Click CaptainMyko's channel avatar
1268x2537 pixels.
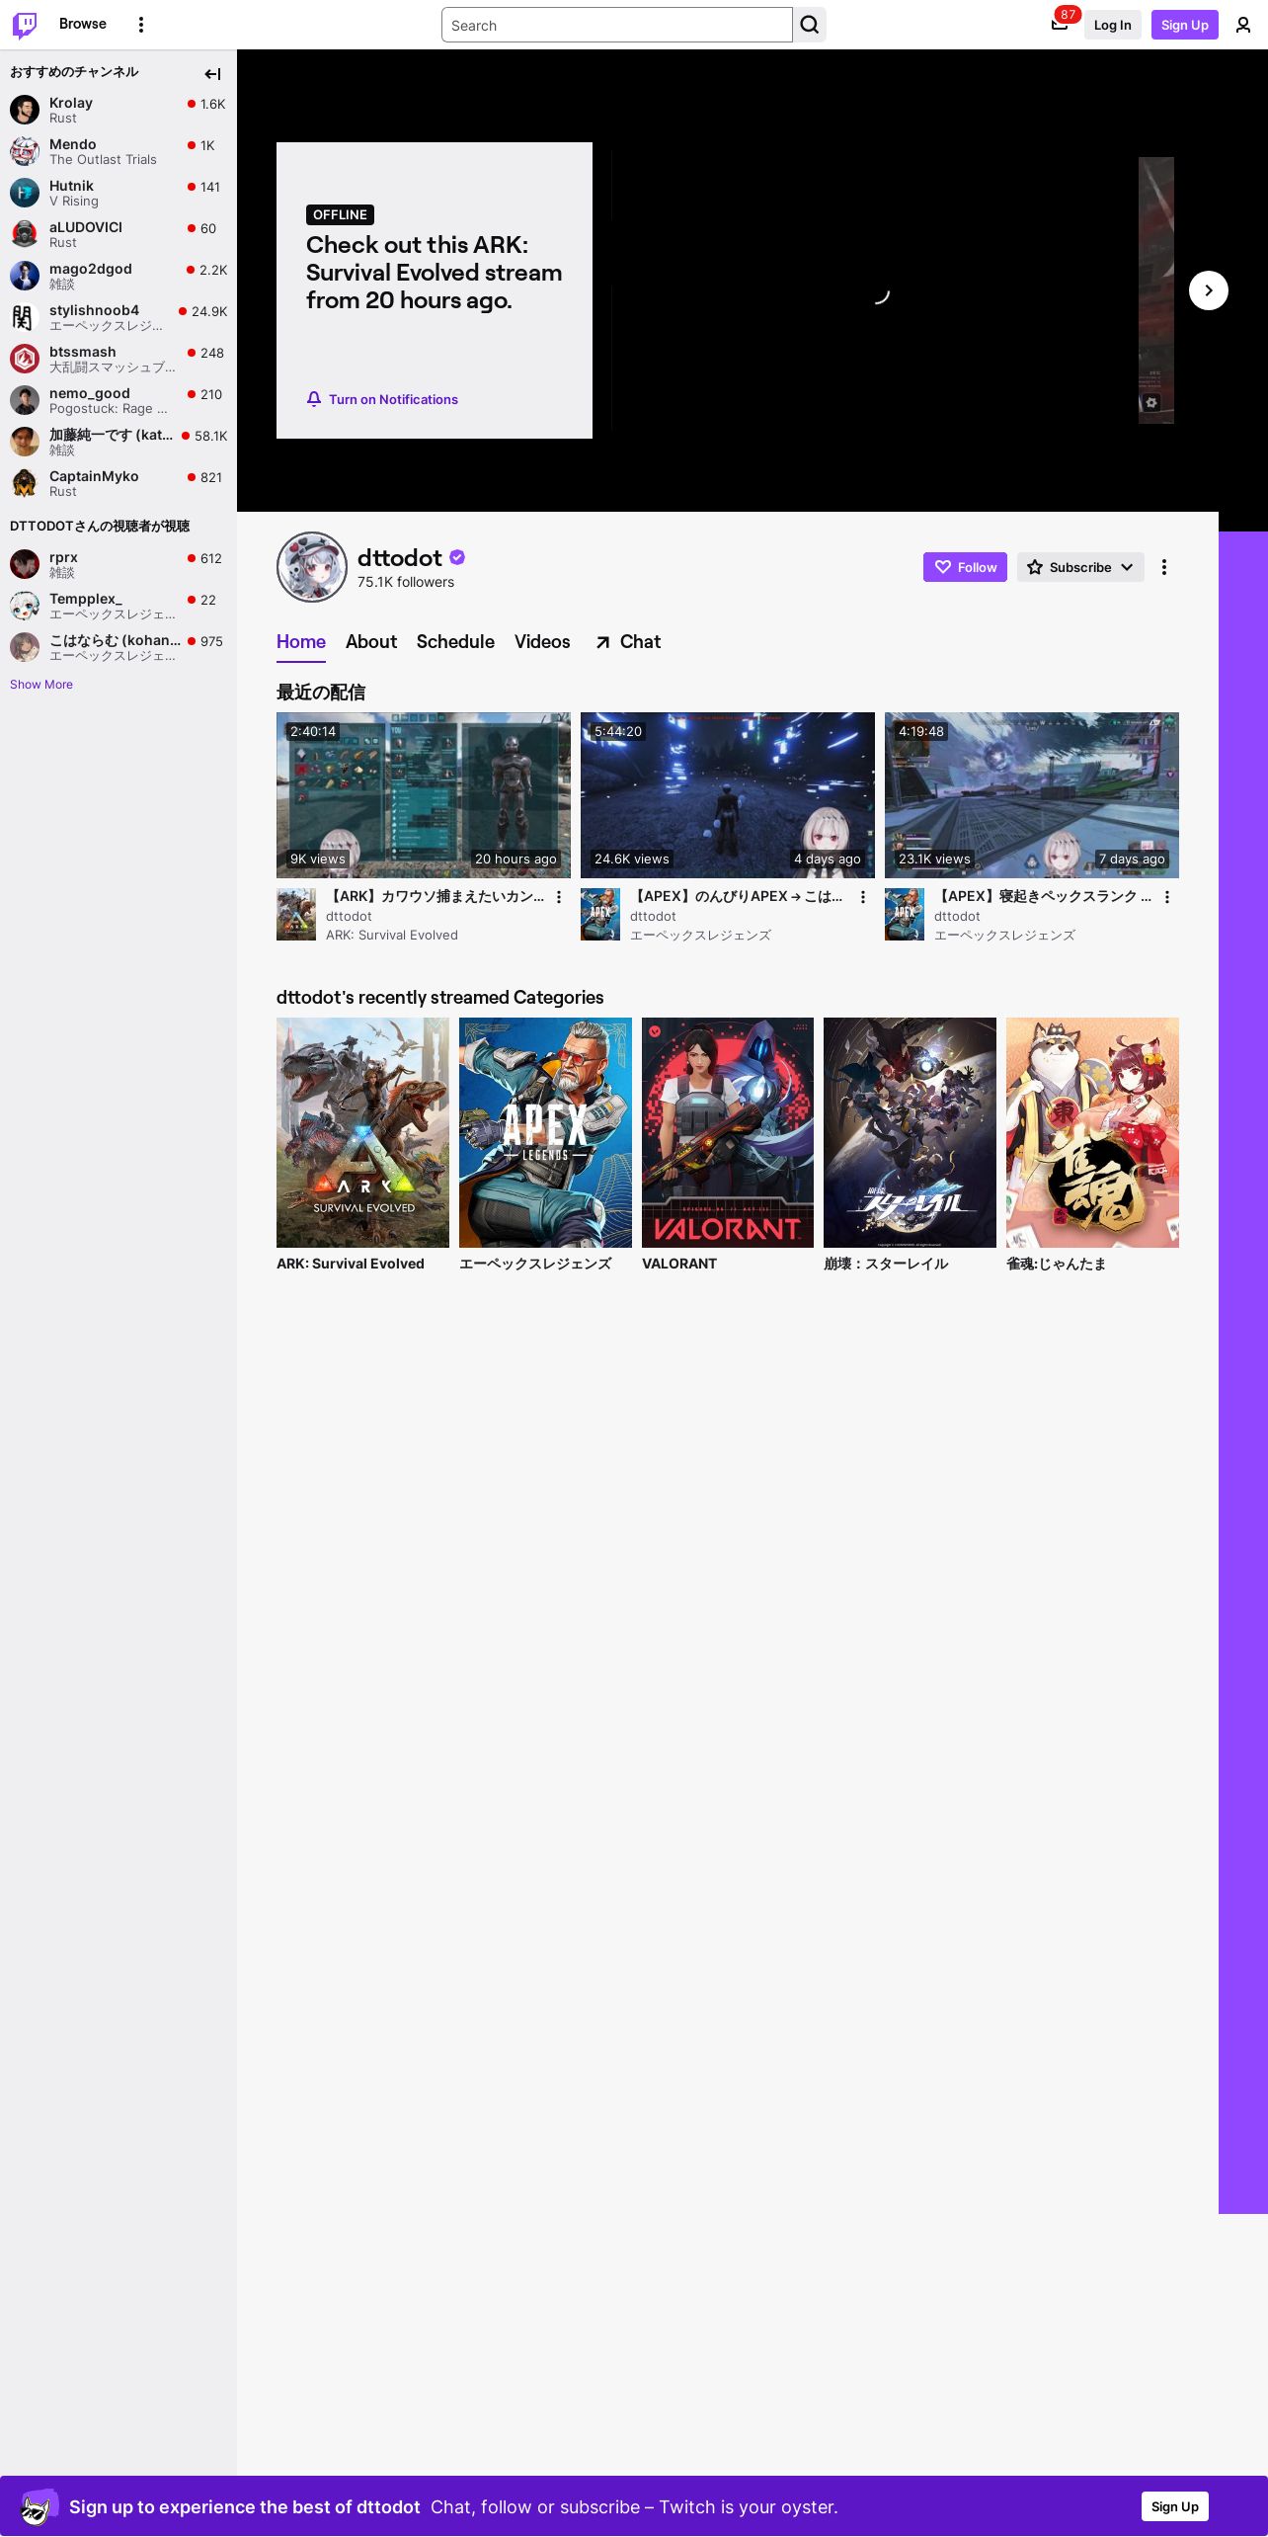click(25, 483)
